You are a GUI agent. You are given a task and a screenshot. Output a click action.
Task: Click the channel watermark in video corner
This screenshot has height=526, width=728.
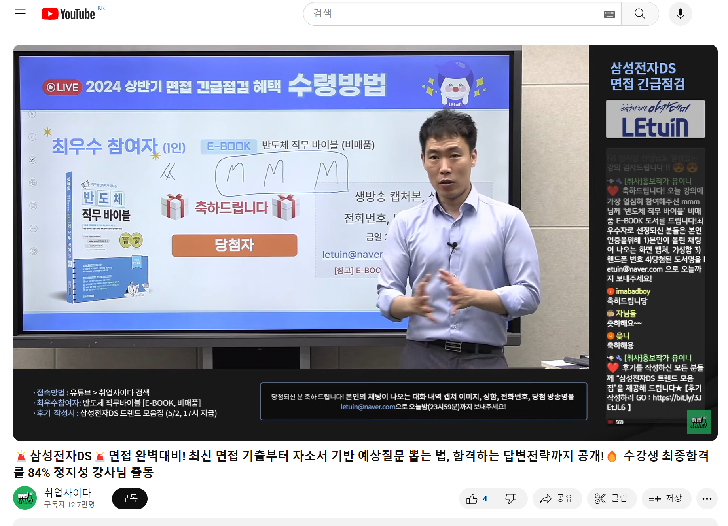[699, 422]
